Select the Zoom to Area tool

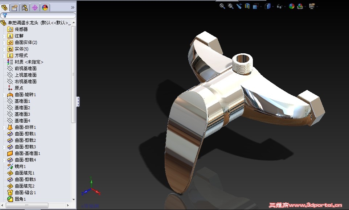coord(231,6)
